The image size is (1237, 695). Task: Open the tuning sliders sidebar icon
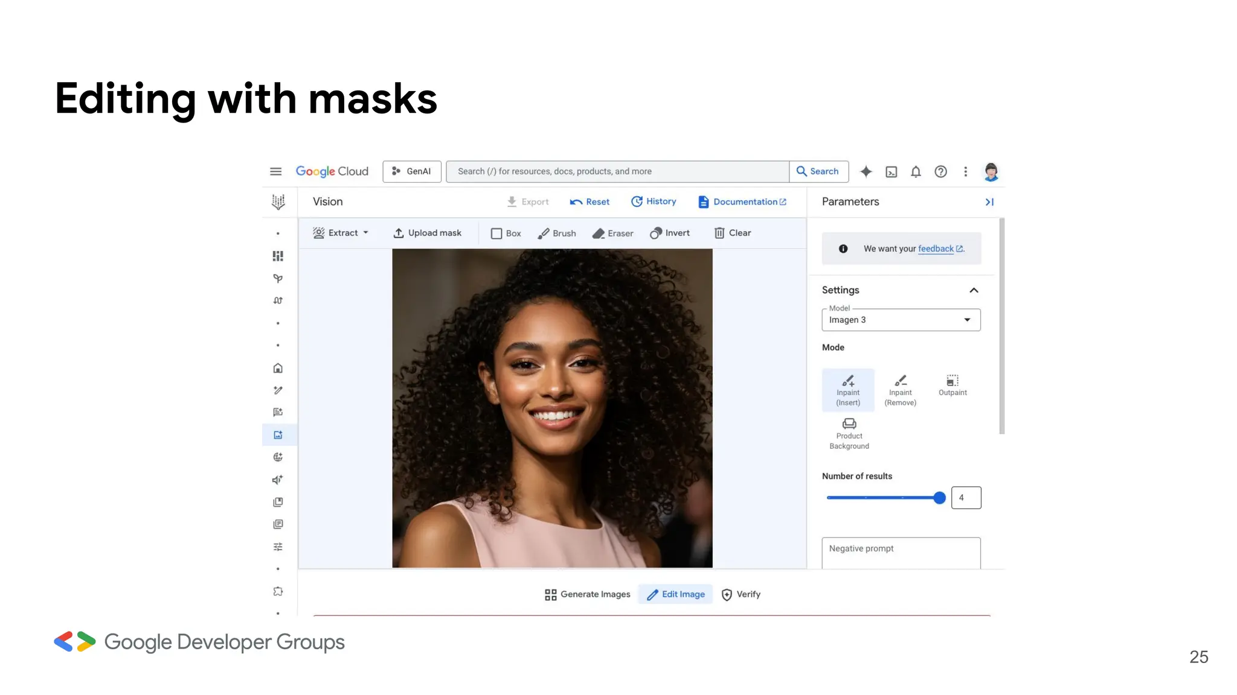[278, 547]
